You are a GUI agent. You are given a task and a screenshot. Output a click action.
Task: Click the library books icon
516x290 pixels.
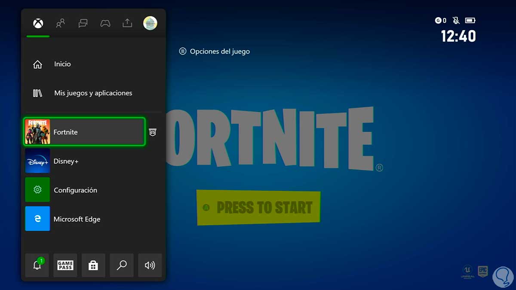click(38, 93)
